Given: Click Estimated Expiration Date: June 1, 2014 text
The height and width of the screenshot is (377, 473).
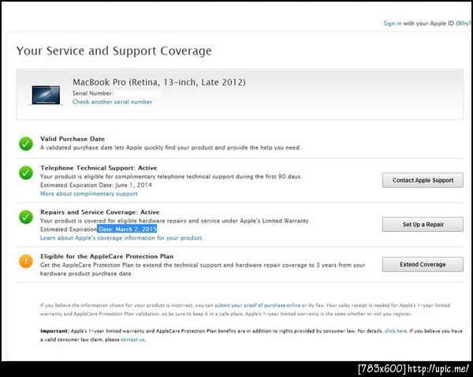Looking at the screenshot, I should (x=96, y=185).
